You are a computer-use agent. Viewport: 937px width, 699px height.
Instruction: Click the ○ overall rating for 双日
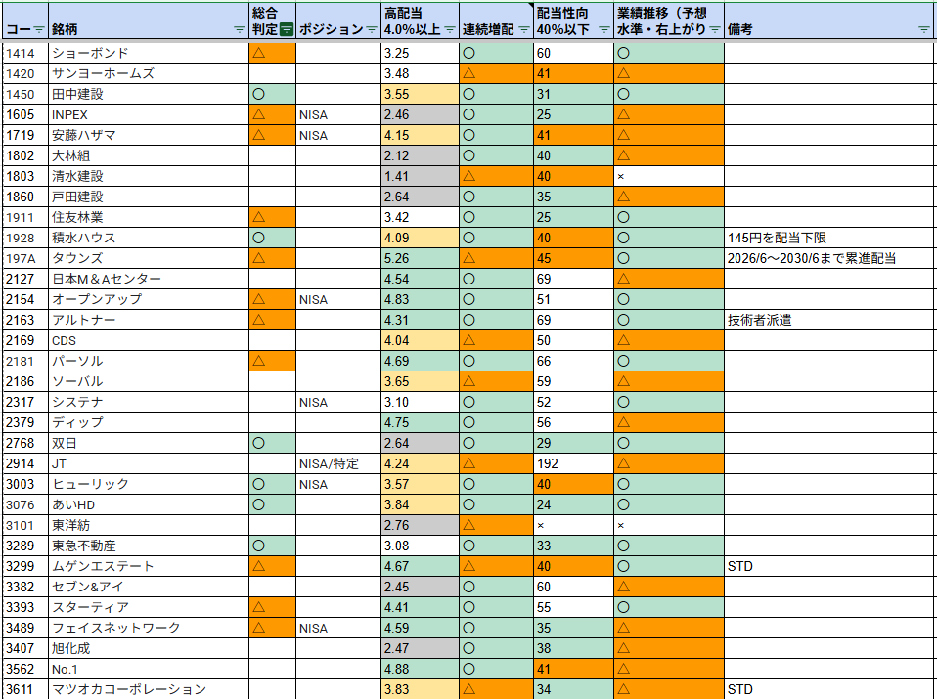pyautogui.click(x=273, y=443)
